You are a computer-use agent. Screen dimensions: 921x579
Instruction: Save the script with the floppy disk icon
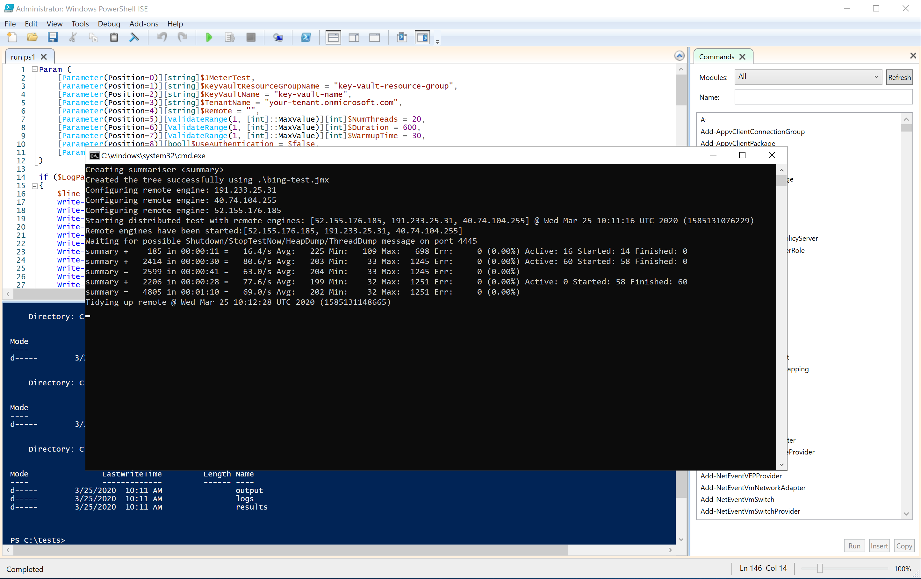point(53,38)
